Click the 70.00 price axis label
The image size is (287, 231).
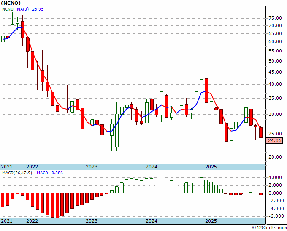click(275, 26)
